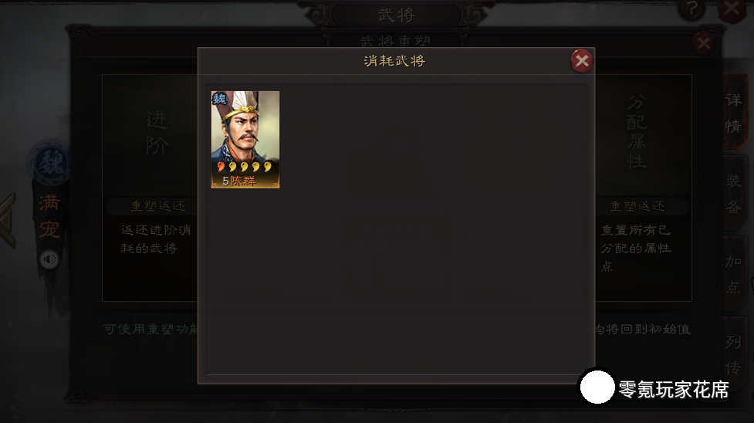Viewport: 754px width, 423px height.
Task: Click the 武将 title header
Action: [396, 15]
